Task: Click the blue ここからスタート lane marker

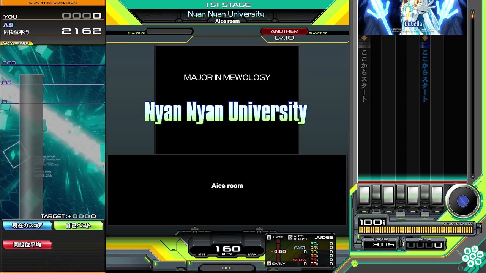Action: pos(425,76)
